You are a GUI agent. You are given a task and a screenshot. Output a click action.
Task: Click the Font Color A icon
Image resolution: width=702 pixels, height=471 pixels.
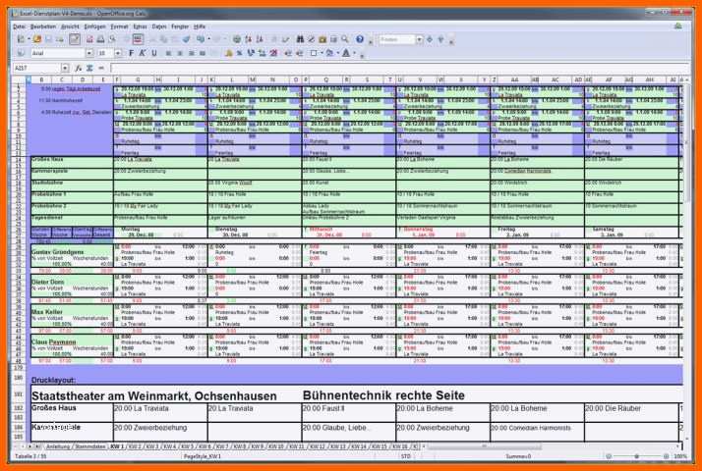tap(346, 53)
